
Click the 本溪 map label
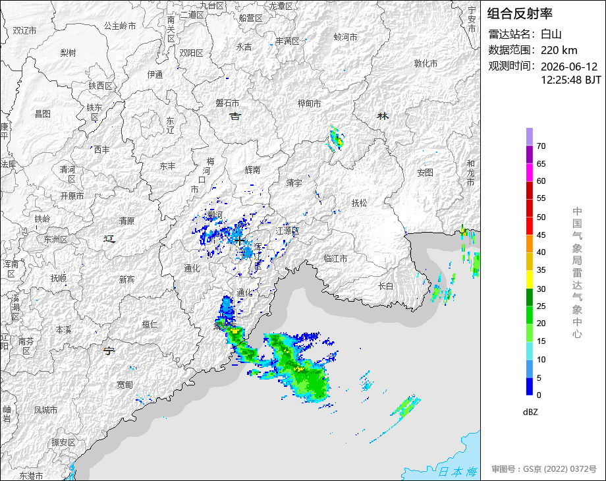(63, 329)
